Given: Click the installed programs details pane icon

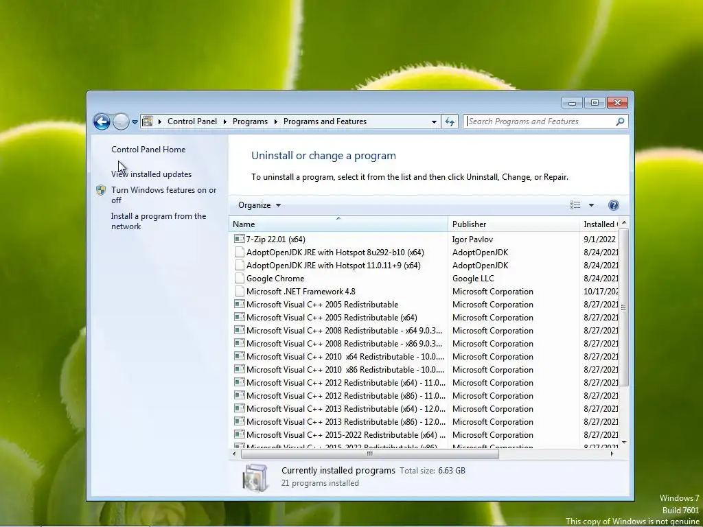Looking at the screenshot, I should 255,477.
